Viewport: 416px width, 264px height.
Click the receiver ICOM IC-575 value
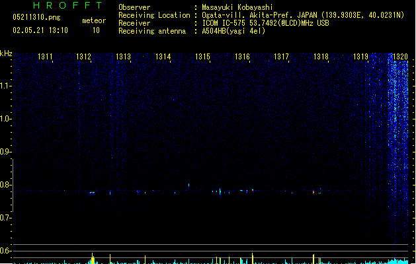(265, 23)
